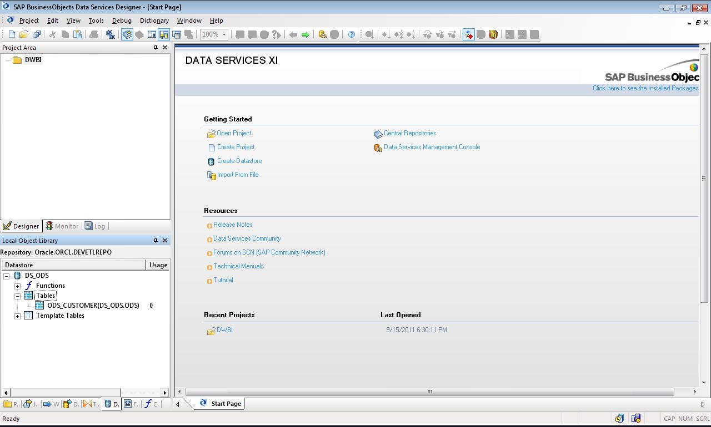711x427 pixels.
Task: Click the Start Page horizontal scrollbar
Action: point(429,392)
